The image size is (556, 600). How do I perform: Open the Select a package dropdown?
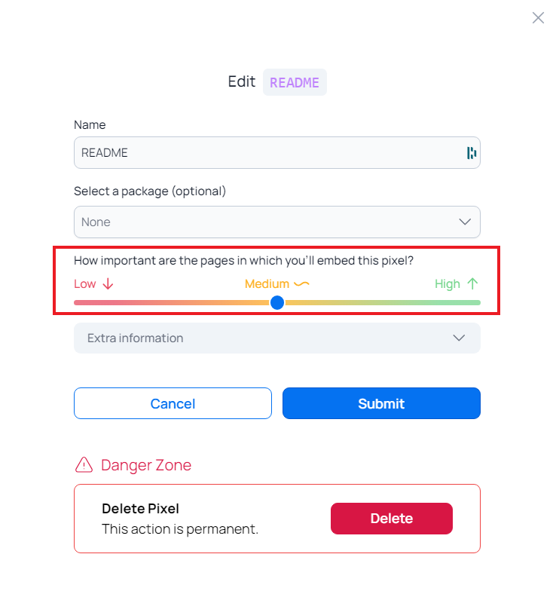(x=264, y=222)
